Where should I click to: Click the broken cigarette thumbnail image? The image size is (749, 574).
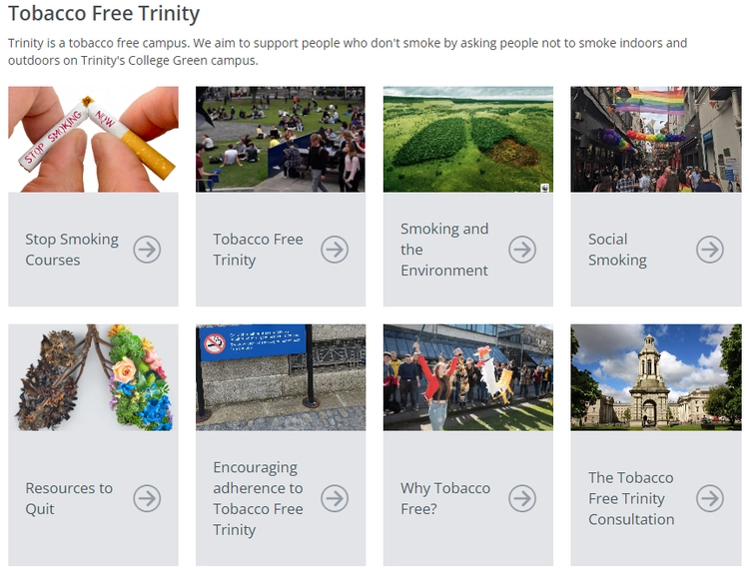point(93,139)
